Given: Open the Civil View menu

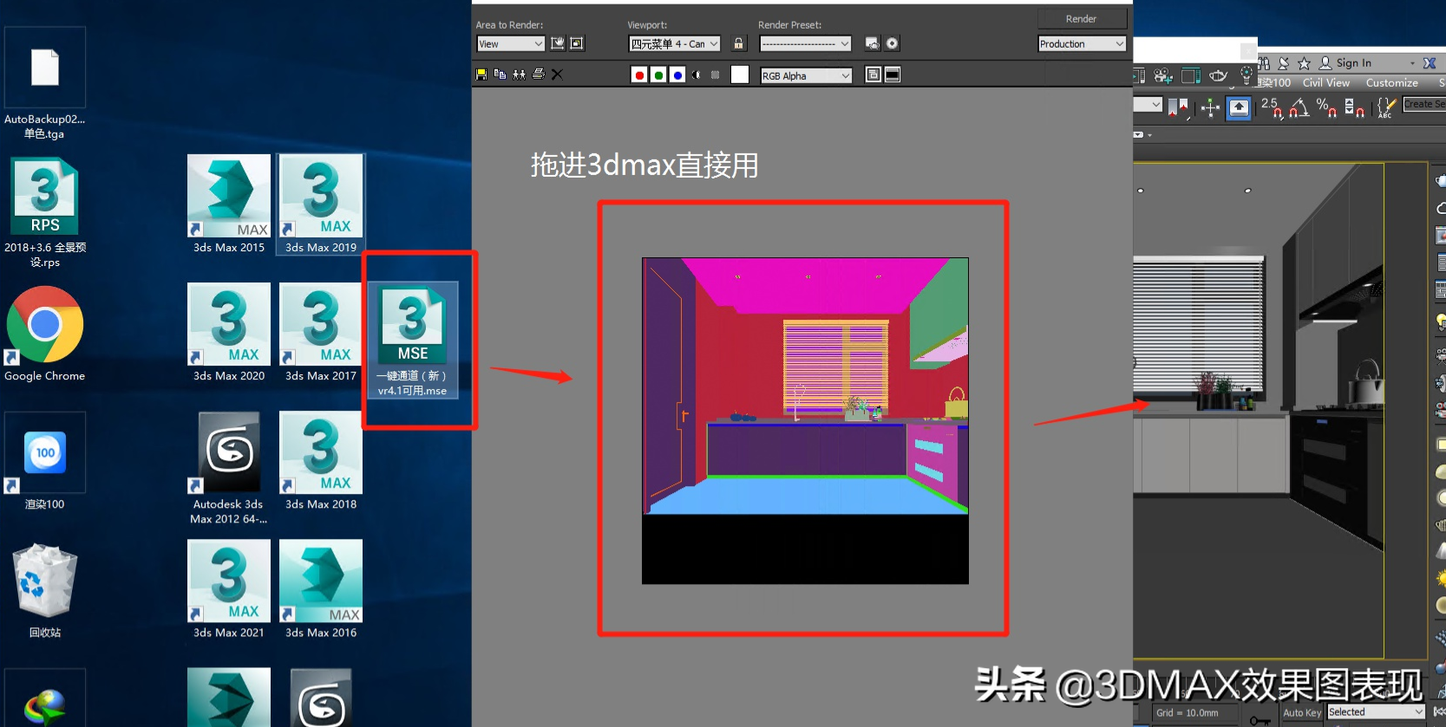Looking at the screenshot, I should coord(1326,83).
